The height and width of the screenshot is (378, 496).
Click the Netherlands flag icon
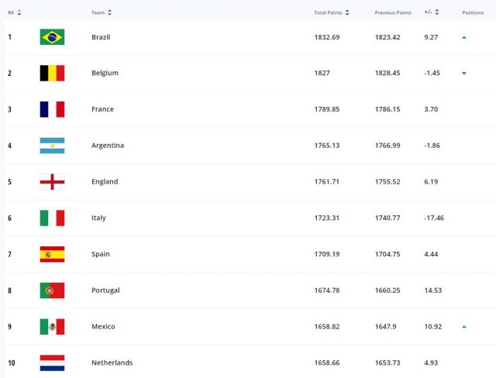coord(52,363)
